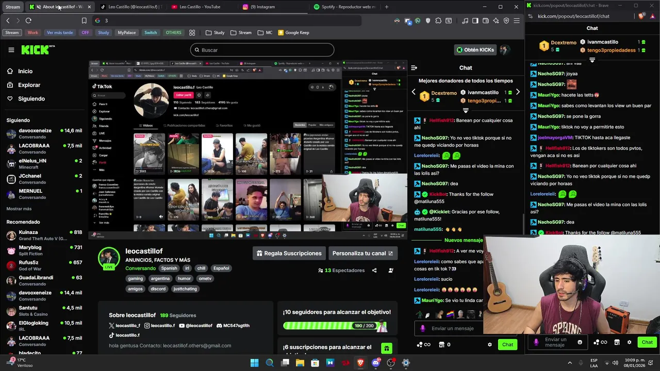The height and width of the screenshot is (371, 660).
Task: Open a new browser tab
Action: [387, 7]
